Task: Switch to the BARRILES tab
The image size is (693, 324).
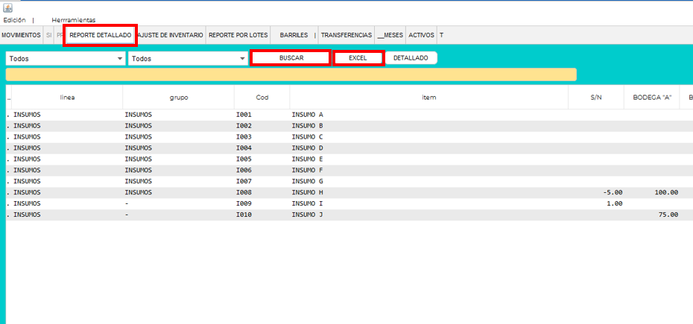Action: pos(294,35)
